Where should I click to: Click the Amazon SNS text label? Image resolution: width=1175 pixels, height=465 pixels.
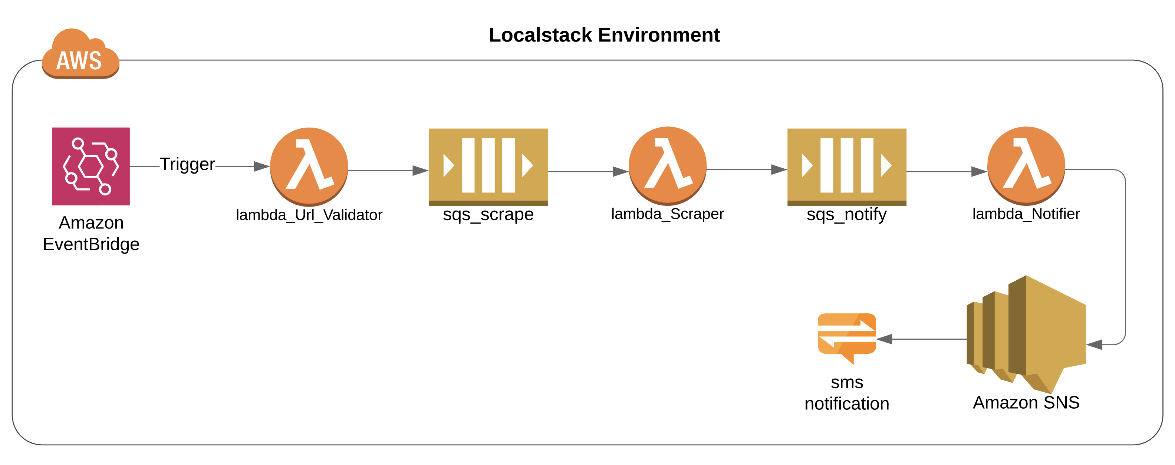point(1026,403)
